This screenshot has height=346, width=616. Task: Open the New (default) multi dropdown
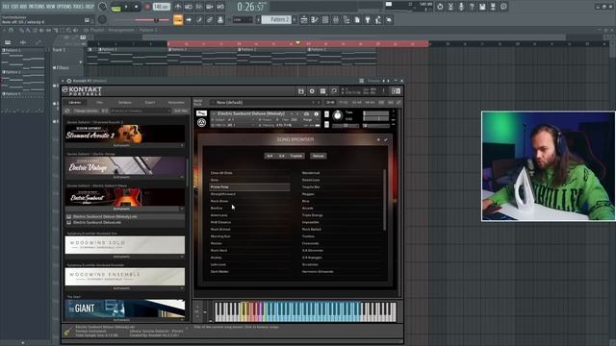pyautogui.click(x=267, y=103)
